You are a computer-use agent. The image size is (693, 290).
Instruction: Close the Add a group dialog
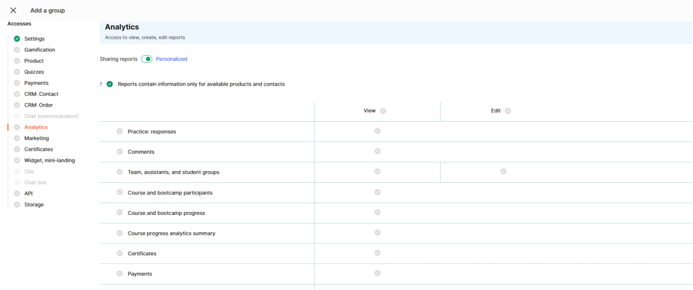click(x=13, y=10)
